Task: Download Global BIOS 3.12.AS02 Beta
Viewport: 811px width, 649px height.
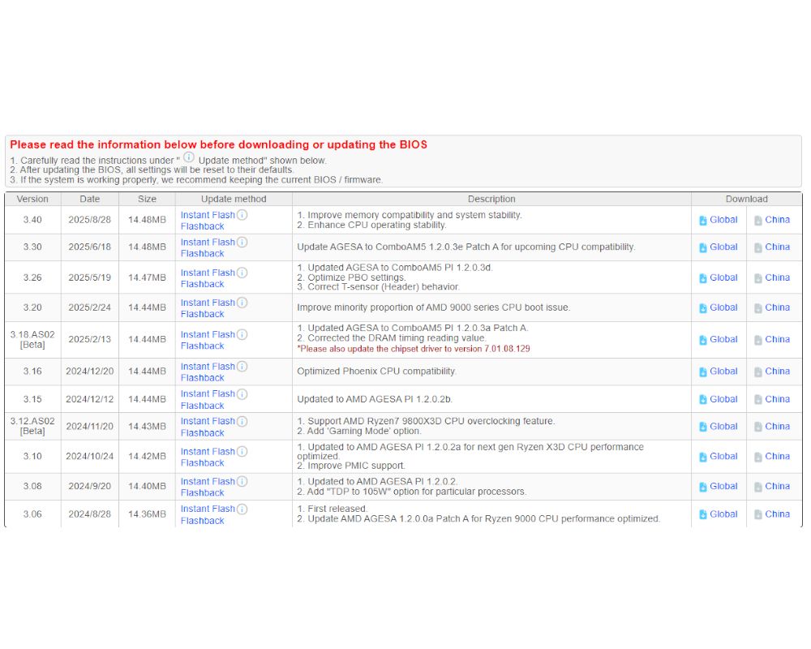Action: 723,426
